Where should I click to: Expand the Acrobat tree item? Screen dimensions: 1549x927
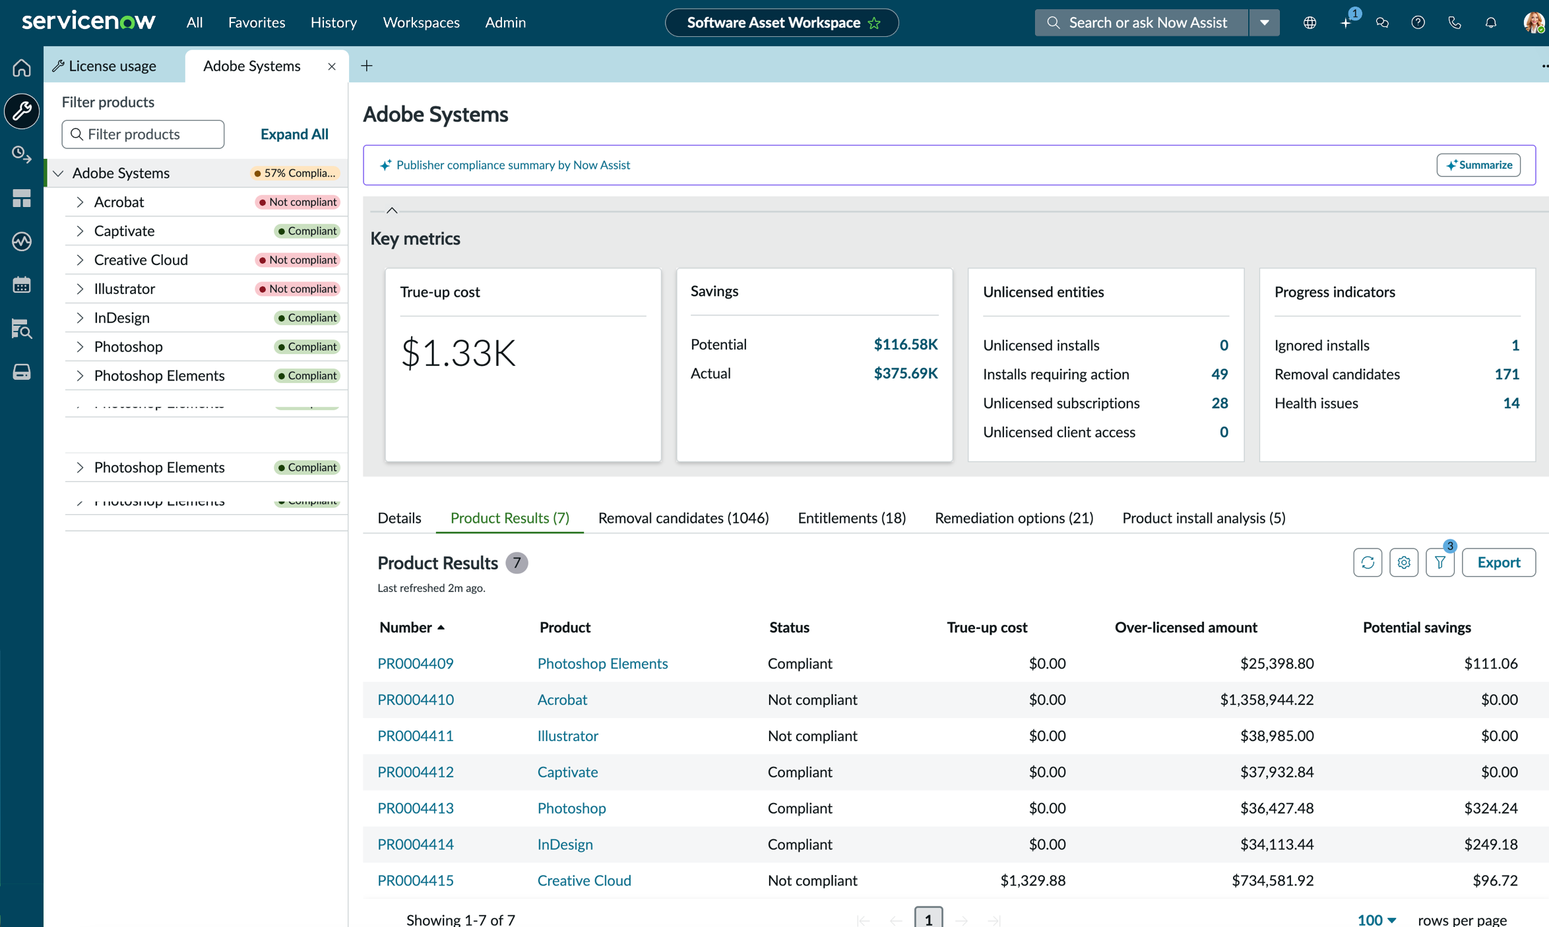(80, 202)
